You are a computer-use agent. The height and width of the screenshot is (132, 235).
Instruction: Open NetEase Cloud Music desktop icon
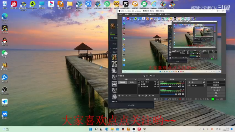tap(14, 5)
